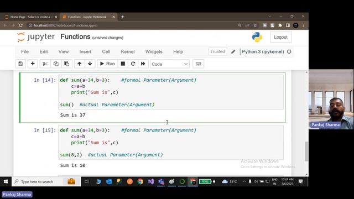The image size is (354, 199).
Task: Open the Kernel menu
Action: click(128, 51)
